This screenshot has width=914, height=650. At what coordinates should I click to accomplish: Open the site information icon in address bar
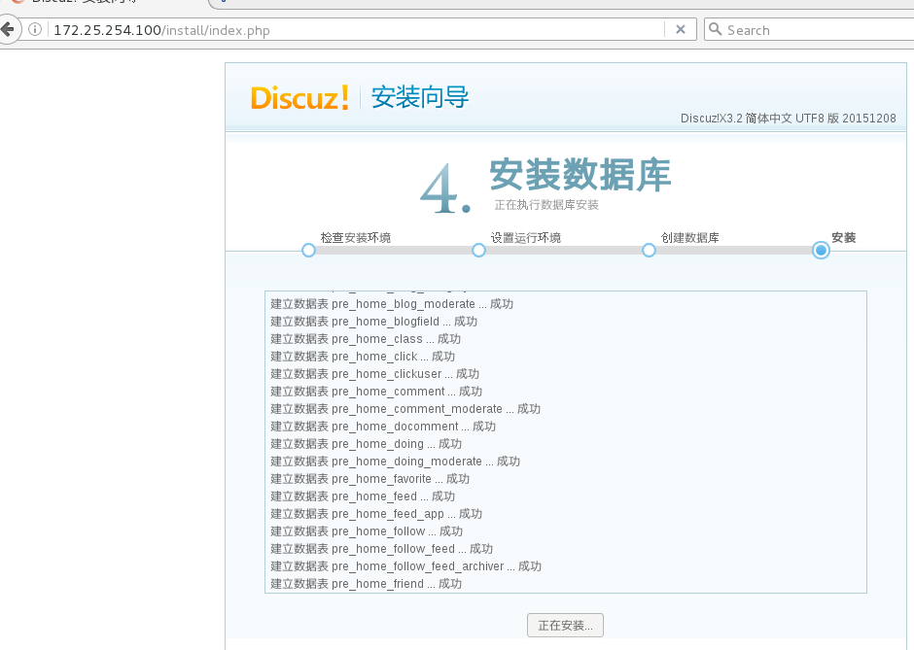point(35,30)
